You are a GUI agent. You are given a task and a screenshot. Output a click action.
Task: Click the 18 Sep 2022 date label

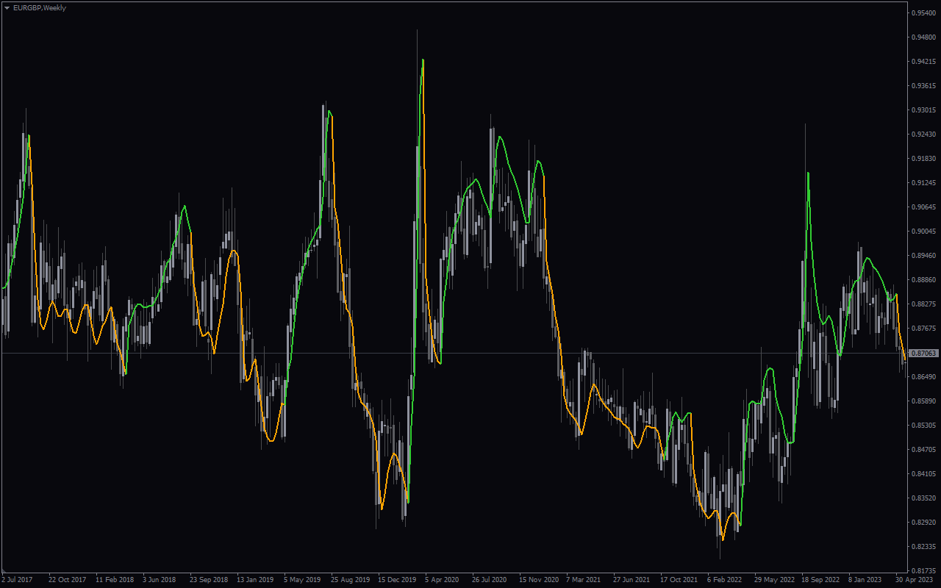tap(820, 580)
